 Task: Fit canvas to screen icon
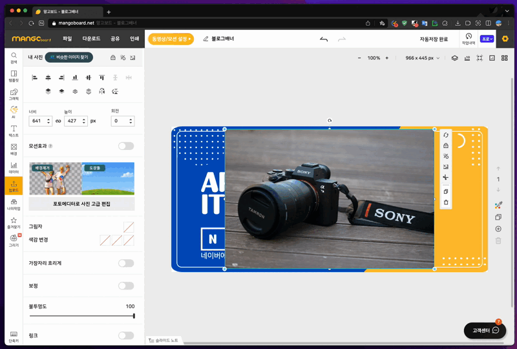tap(480, 58)
